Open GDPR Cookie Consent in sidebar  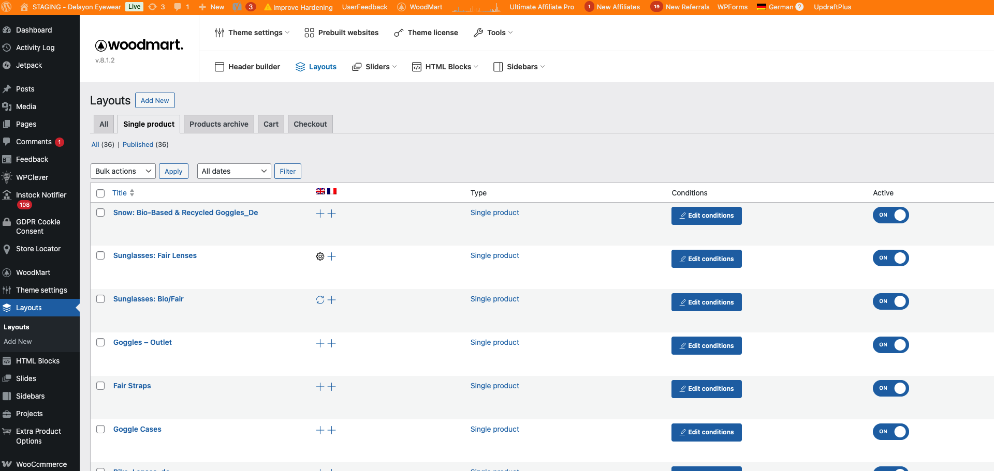pos(39,226)
